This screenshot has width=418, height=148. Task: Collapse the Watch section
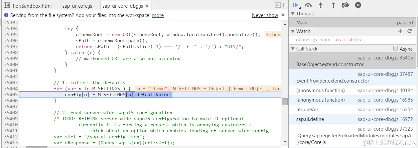tap(292, 31)
